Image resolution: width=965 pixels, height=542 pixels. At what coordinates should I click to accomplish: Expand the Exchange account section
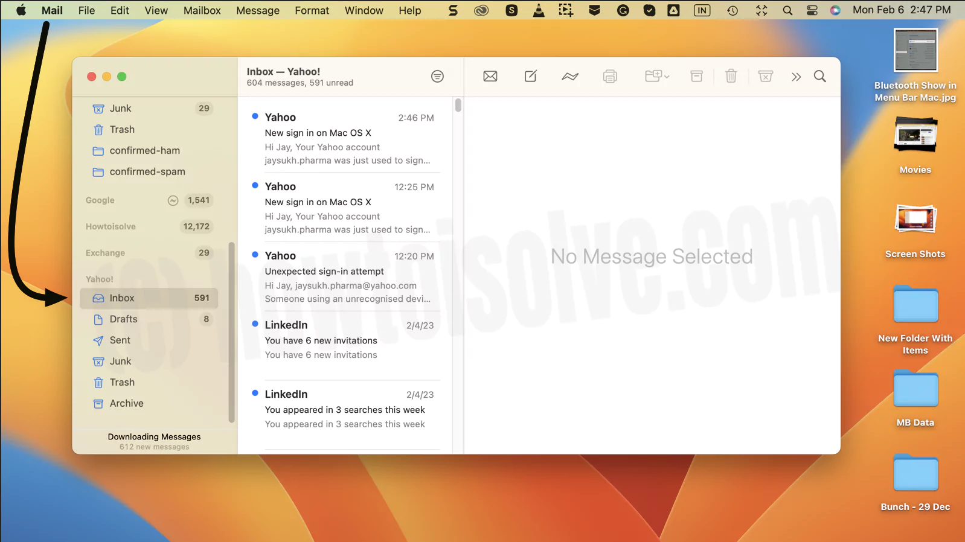point(105,253)
